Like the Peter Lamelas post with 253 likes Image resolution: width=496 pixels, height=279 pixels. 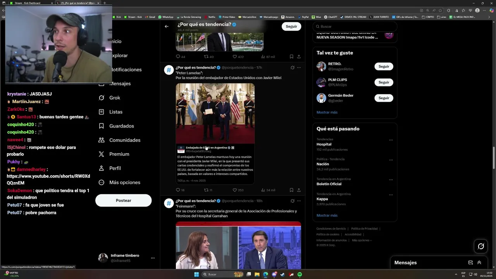(x=234, y=190)
